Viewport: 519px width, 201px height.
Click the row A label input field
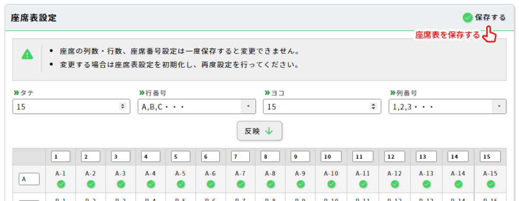[29, 179]
